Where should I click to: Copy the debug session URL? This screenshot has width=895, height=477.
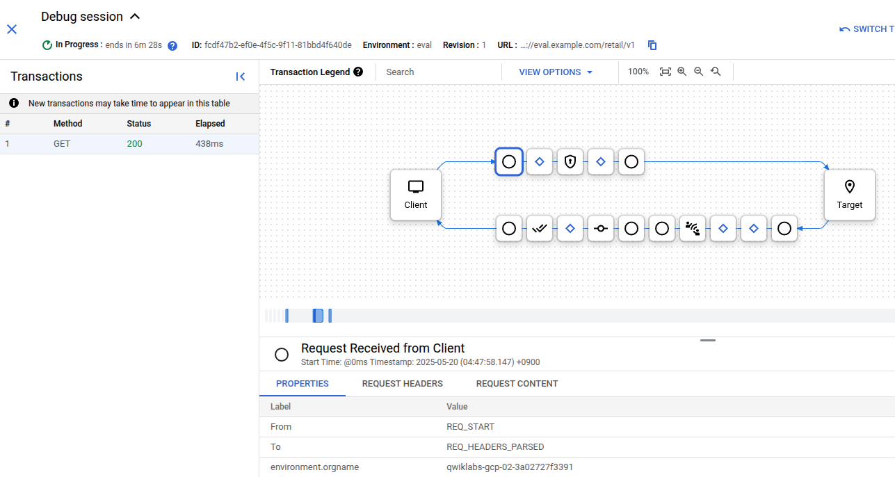tap(652, 45)
